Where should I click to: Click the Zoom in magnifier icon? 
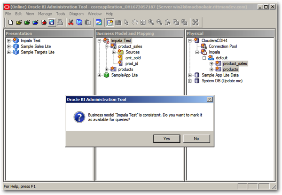pyautogui.click(x=151, y=23)
